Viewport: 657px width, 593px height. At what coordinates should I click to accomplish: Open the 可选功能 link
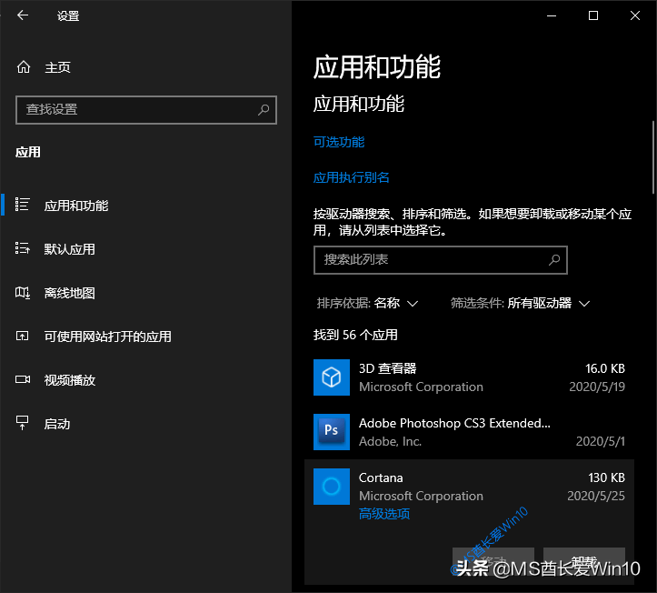tap(339, 142)
